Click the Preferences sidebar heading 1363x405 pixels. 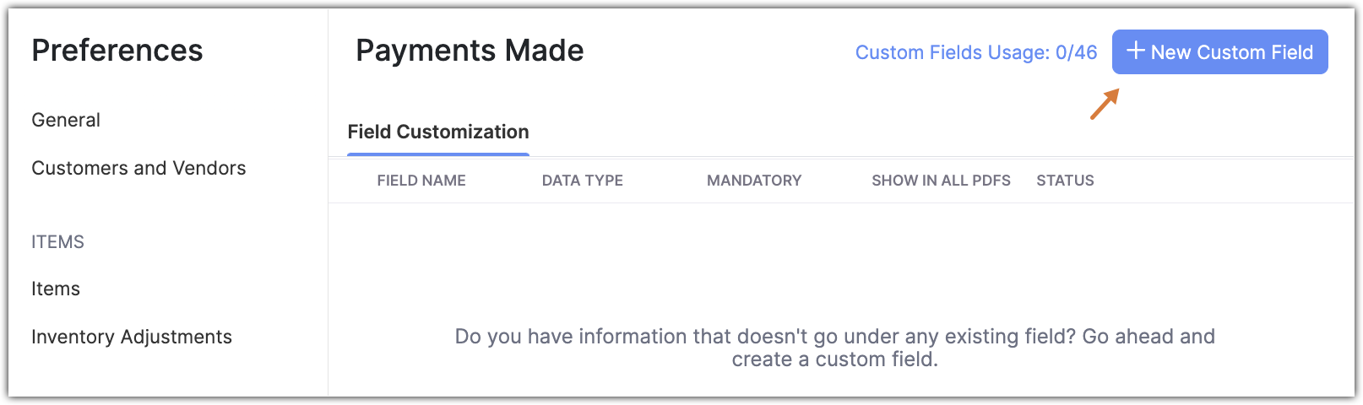117,51
